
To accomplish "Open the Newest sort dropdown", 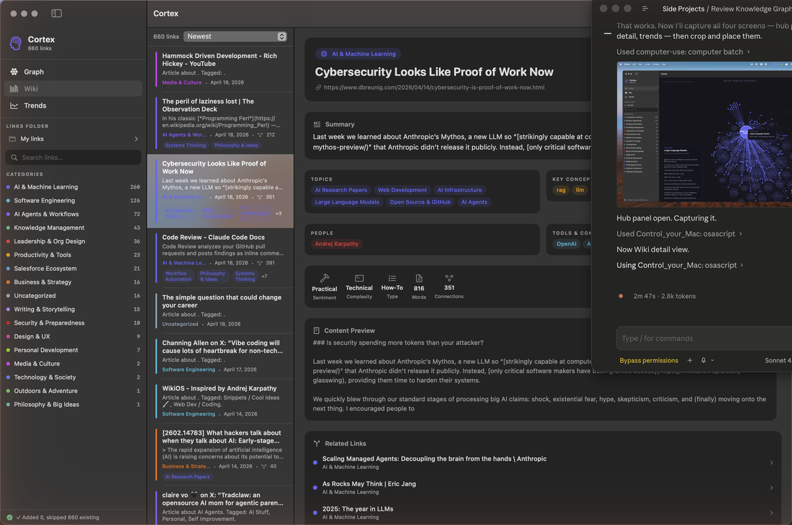I will [x=235, y=36].
